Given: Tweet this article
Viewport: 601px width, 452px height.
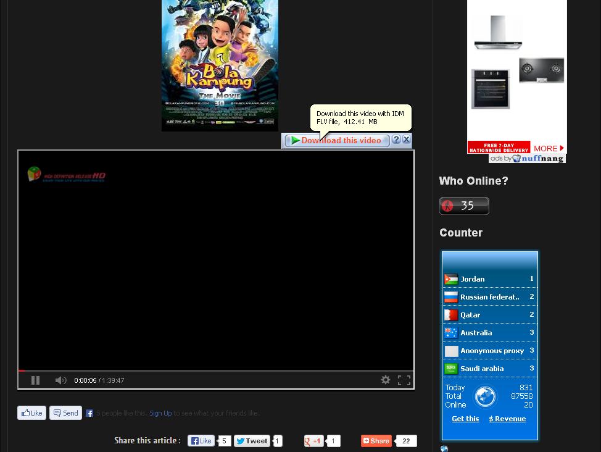Looking at the screenshot, I should tap(252, 441).
